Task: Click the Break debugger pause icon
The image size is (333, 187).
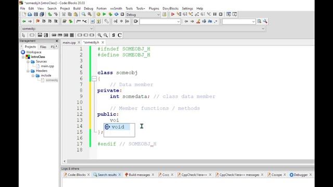Action: pyautogui.click(x=215, y=14)
